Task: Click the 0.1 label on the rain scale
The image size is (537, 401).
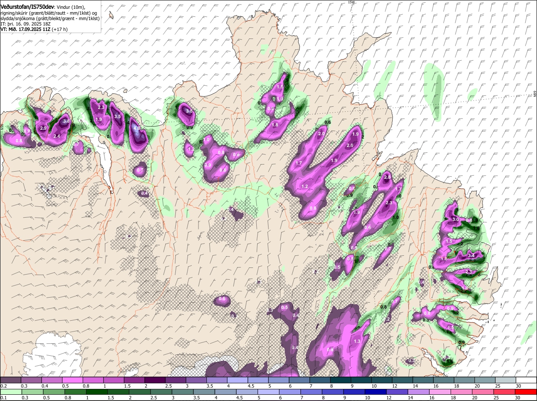Action: point(3,398)
